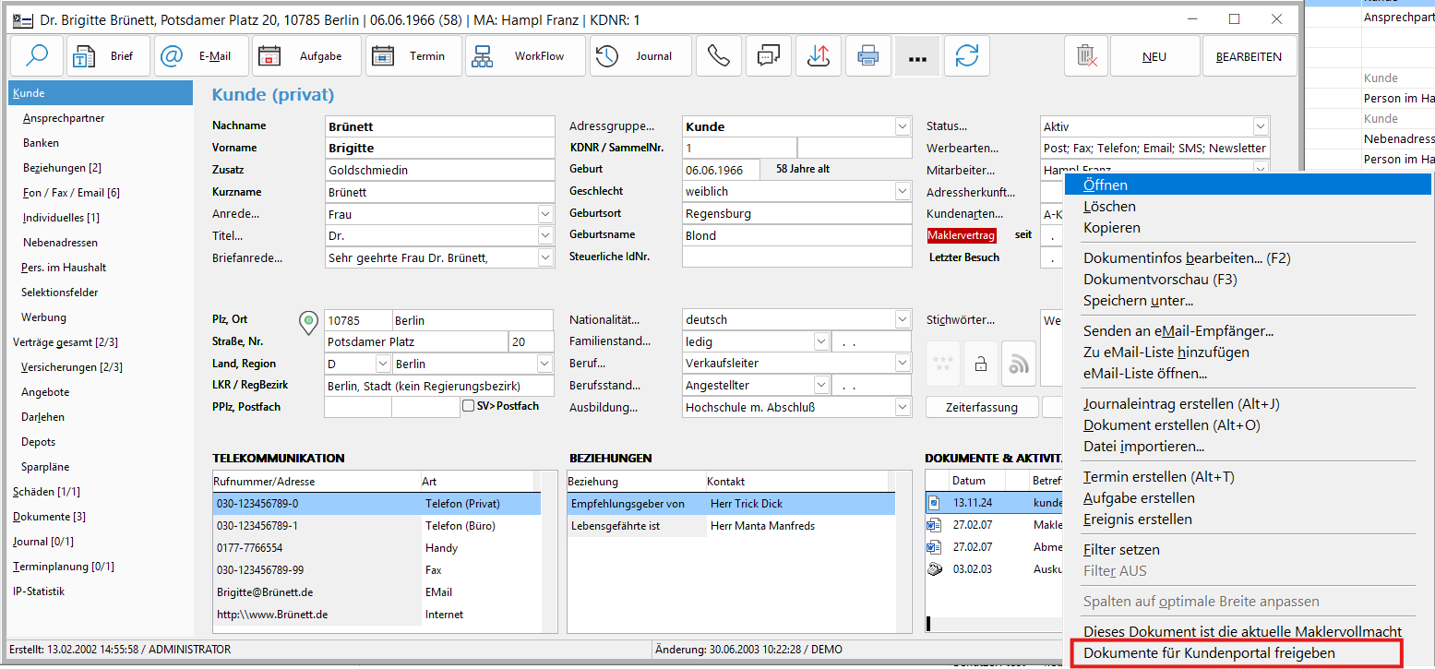
Task: Click the green map pin location icon
Action: tap(309, 321)
